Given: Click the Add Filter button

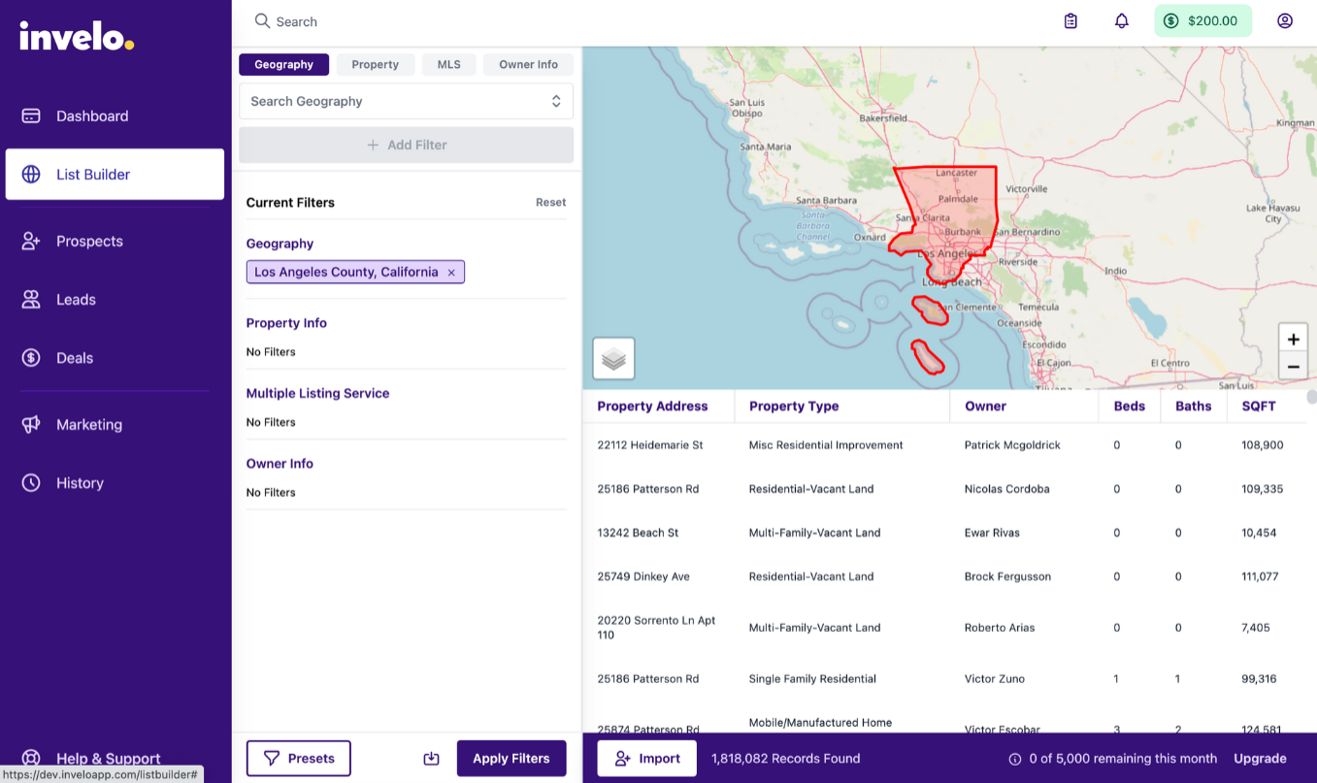Looking at the screenshot, I should (x=406, y=145).
